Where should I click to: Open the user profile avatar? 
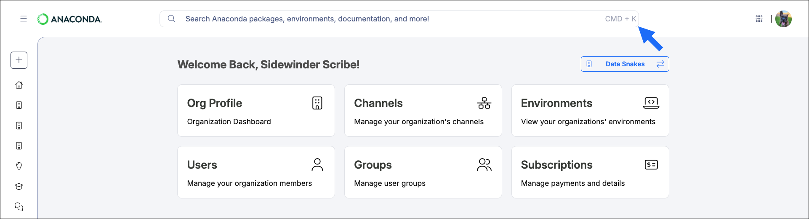[x=783, y=19]
